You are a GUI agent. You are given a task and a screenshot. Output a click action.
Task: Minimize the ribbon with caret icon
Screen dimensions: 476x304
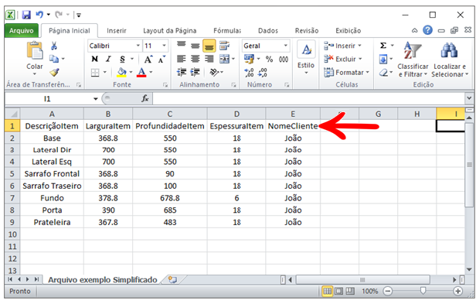click(414, 30)
